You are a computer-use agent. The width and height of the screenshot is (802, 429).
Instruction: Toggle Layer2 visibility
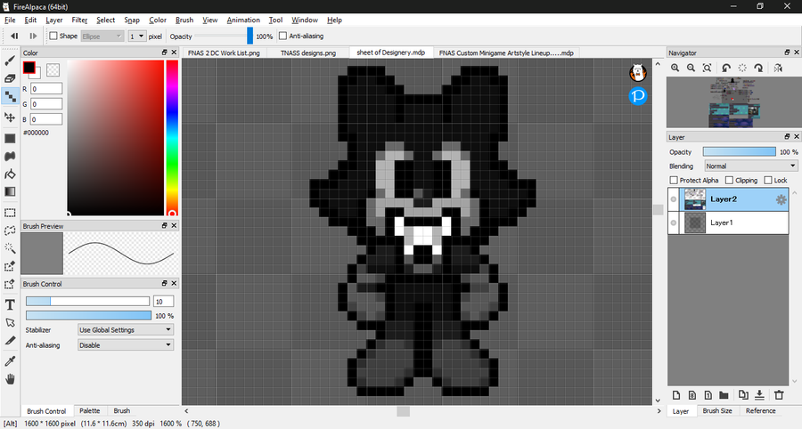click(674, 199)
